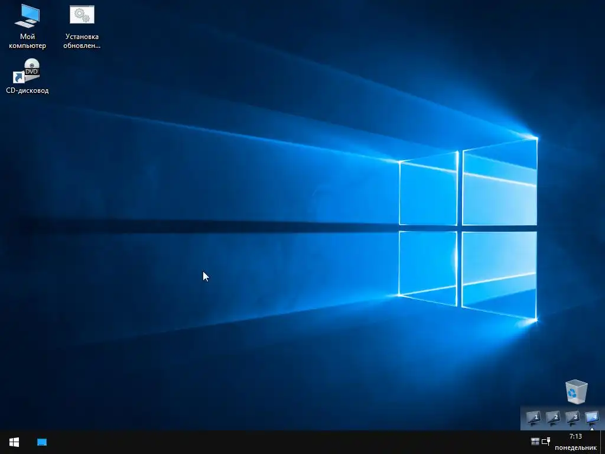
Task: Switch to virtual desktop 2
Action: [x=553, y=418]
